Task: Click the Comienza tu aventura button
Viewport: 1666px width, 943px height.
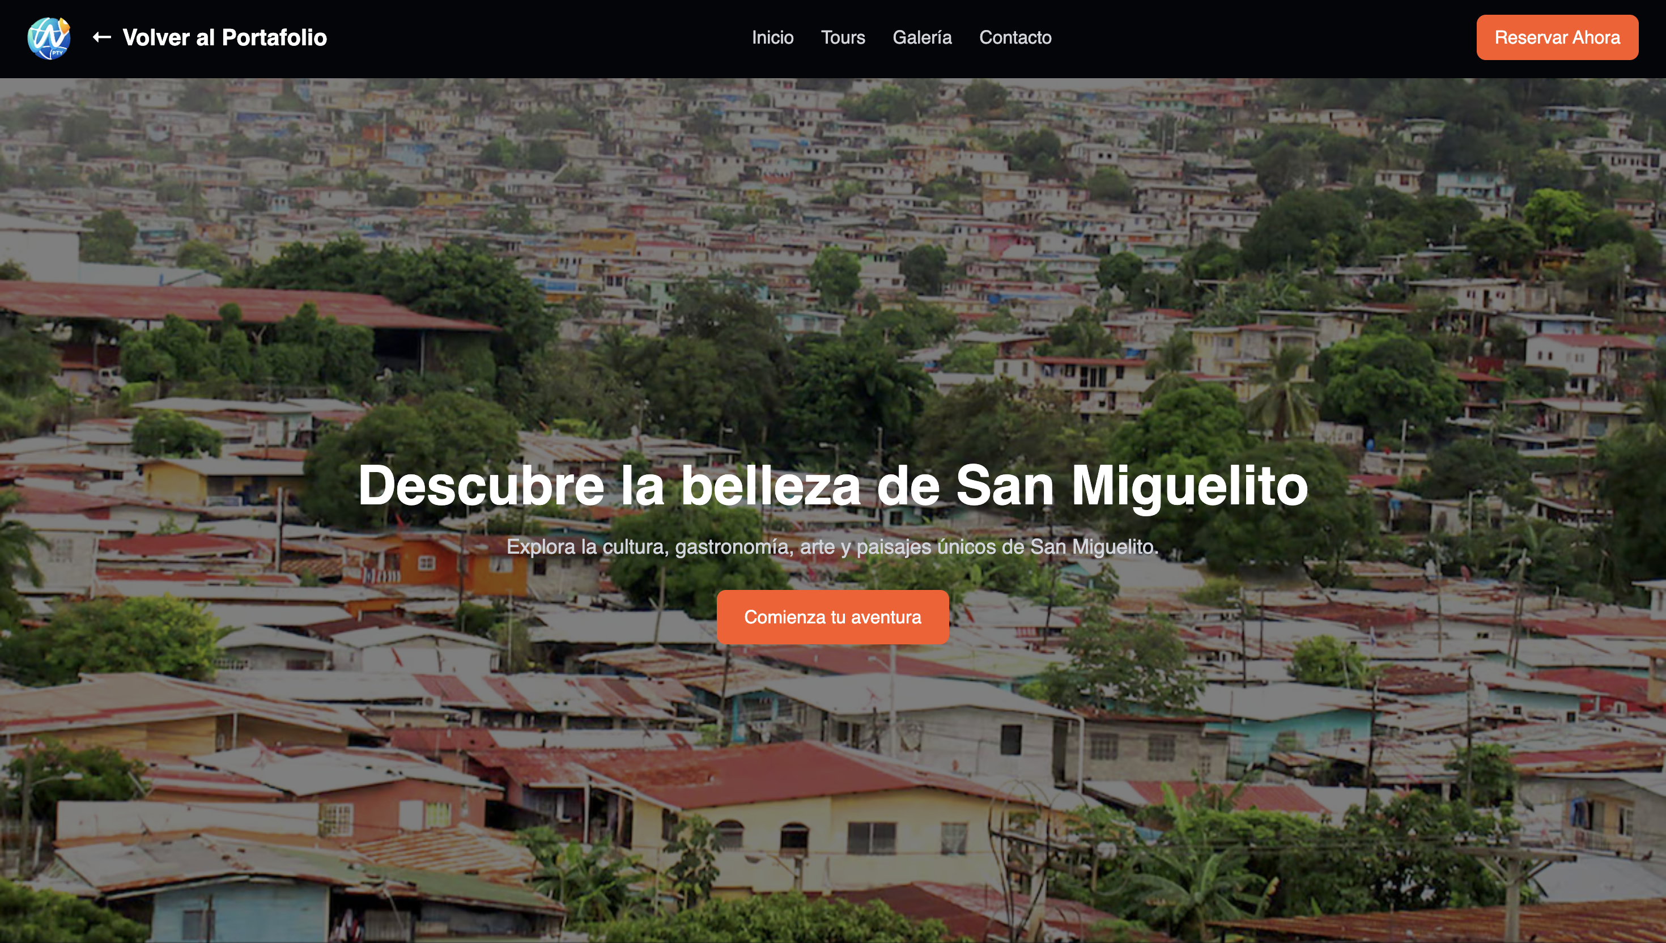Action: coord(832,617)
